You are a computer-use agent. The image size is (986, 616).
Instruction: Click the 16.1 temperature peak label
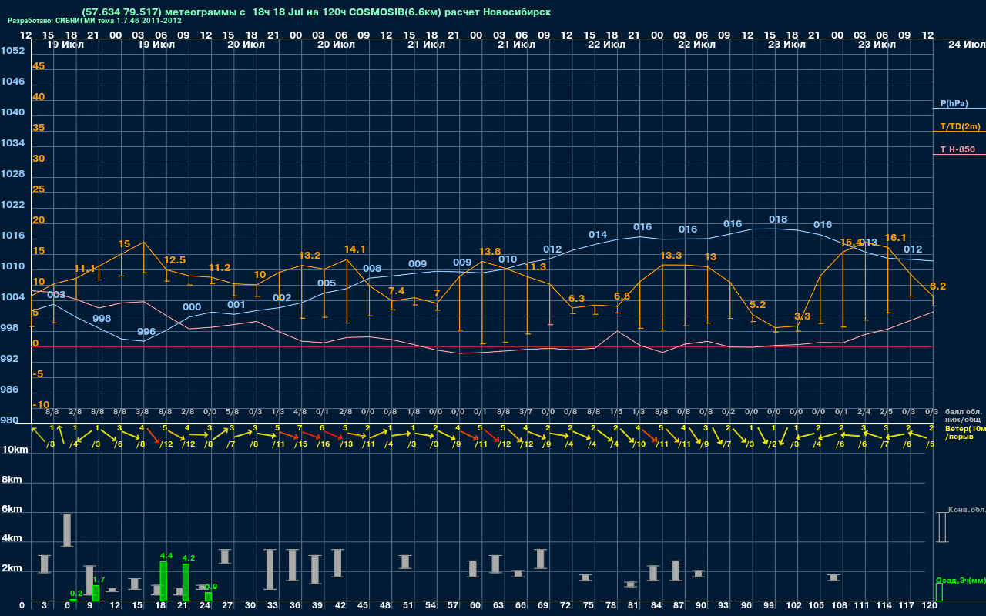click(896, 237)
